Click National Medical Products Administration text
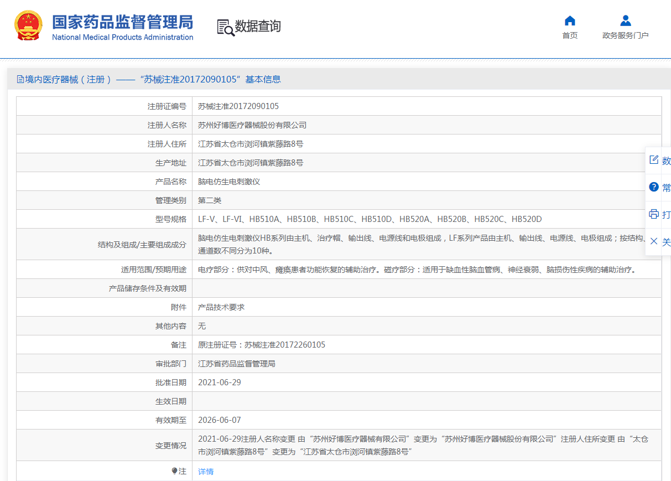671x481 pixels. 123,37
